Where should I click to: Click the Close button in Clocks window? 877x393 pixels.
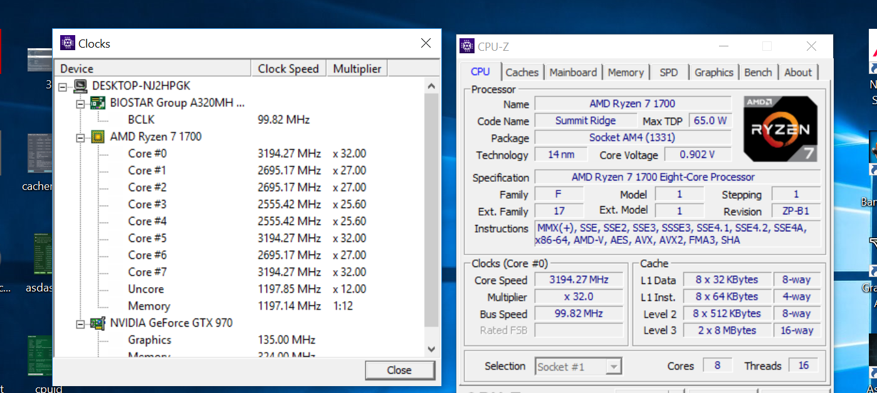click(399, 370)
